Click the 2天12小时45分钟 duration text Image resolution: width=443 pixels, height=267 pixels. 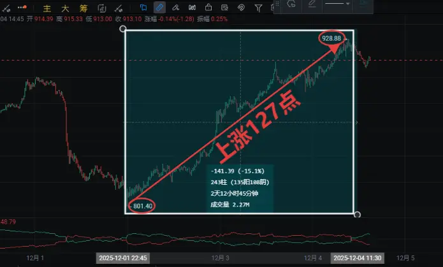click(x=234, y=194)
